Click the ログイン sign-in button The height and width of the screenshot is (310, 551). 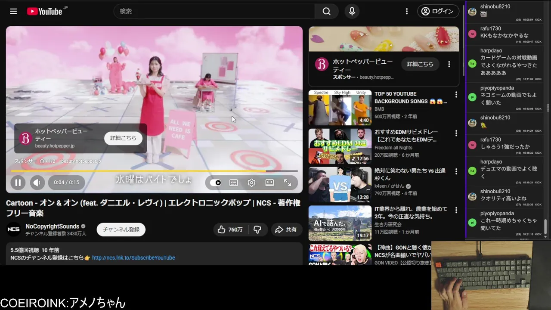(438, 11)
